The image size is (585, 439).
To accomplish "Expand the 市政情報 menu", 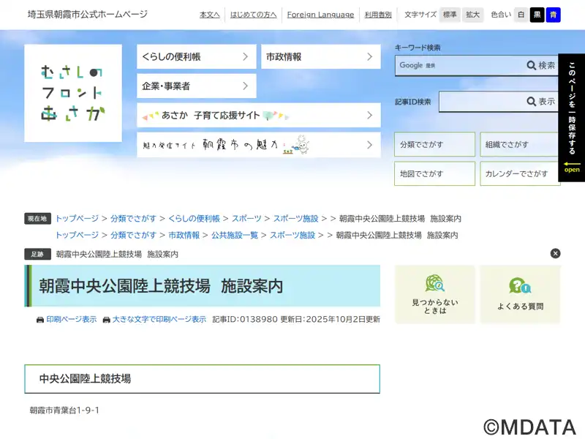I will (x=320, y=56).
